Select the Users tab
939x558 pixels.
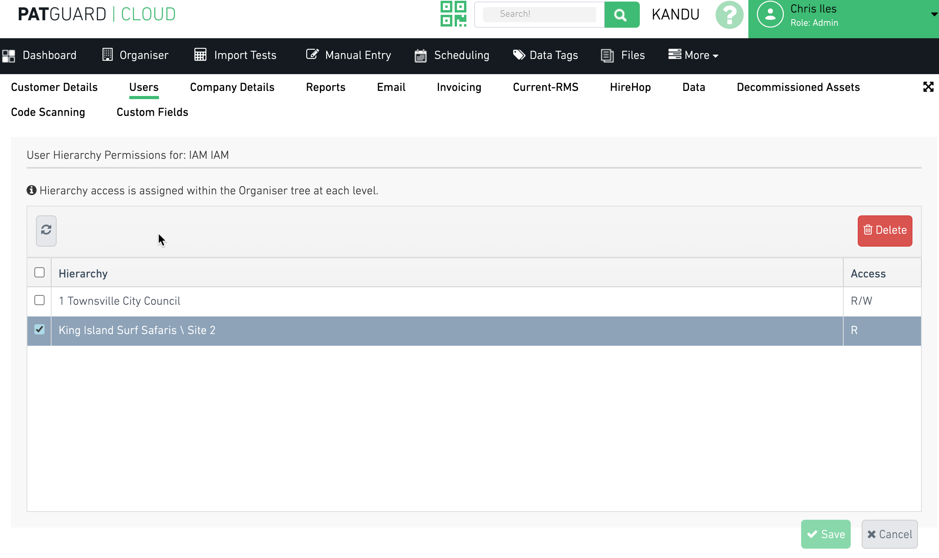(x=144, y=87)
